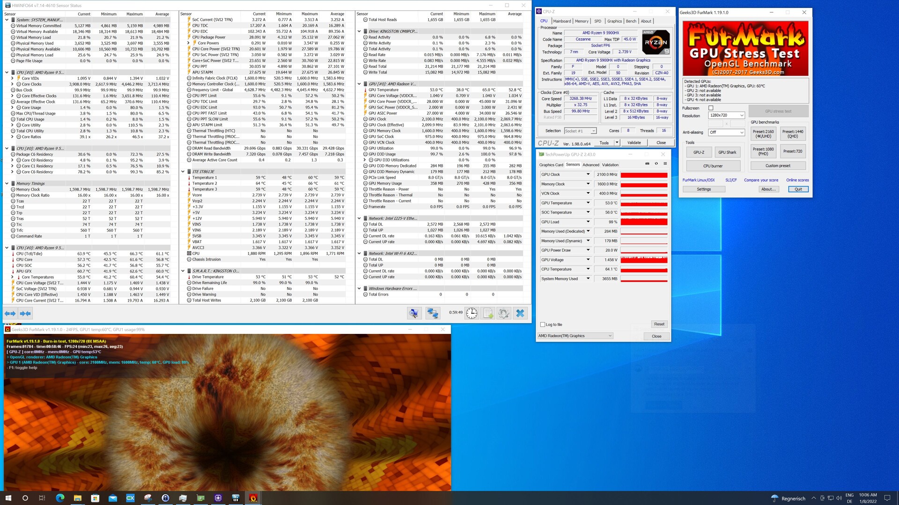Collapse HWiNFO Memory Timings section
The image size is (899, 505).
point(7,184)
